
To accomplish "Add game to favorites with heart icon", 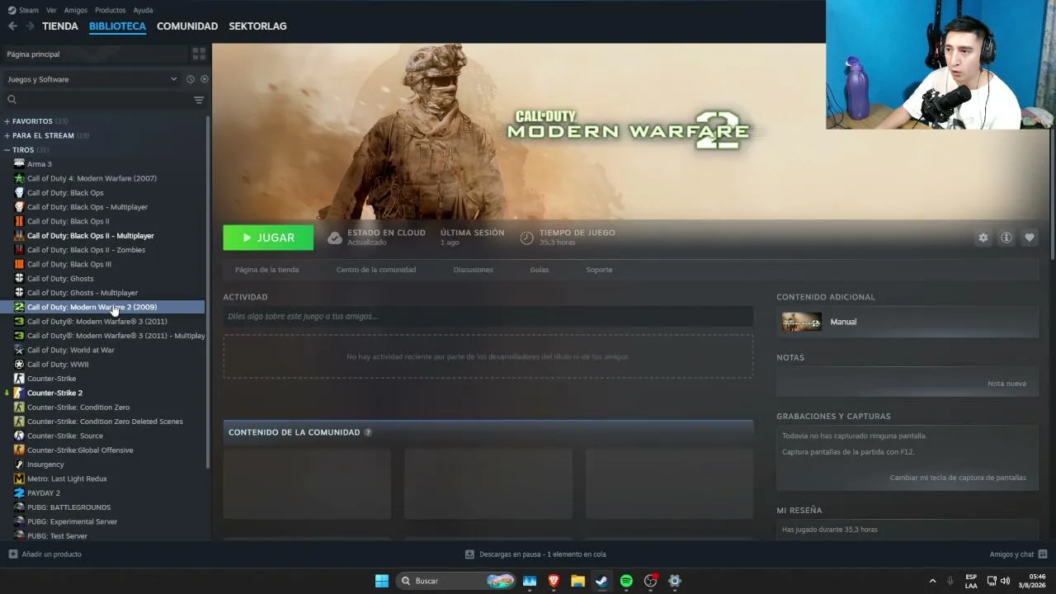I will [x=1030, y=238].
